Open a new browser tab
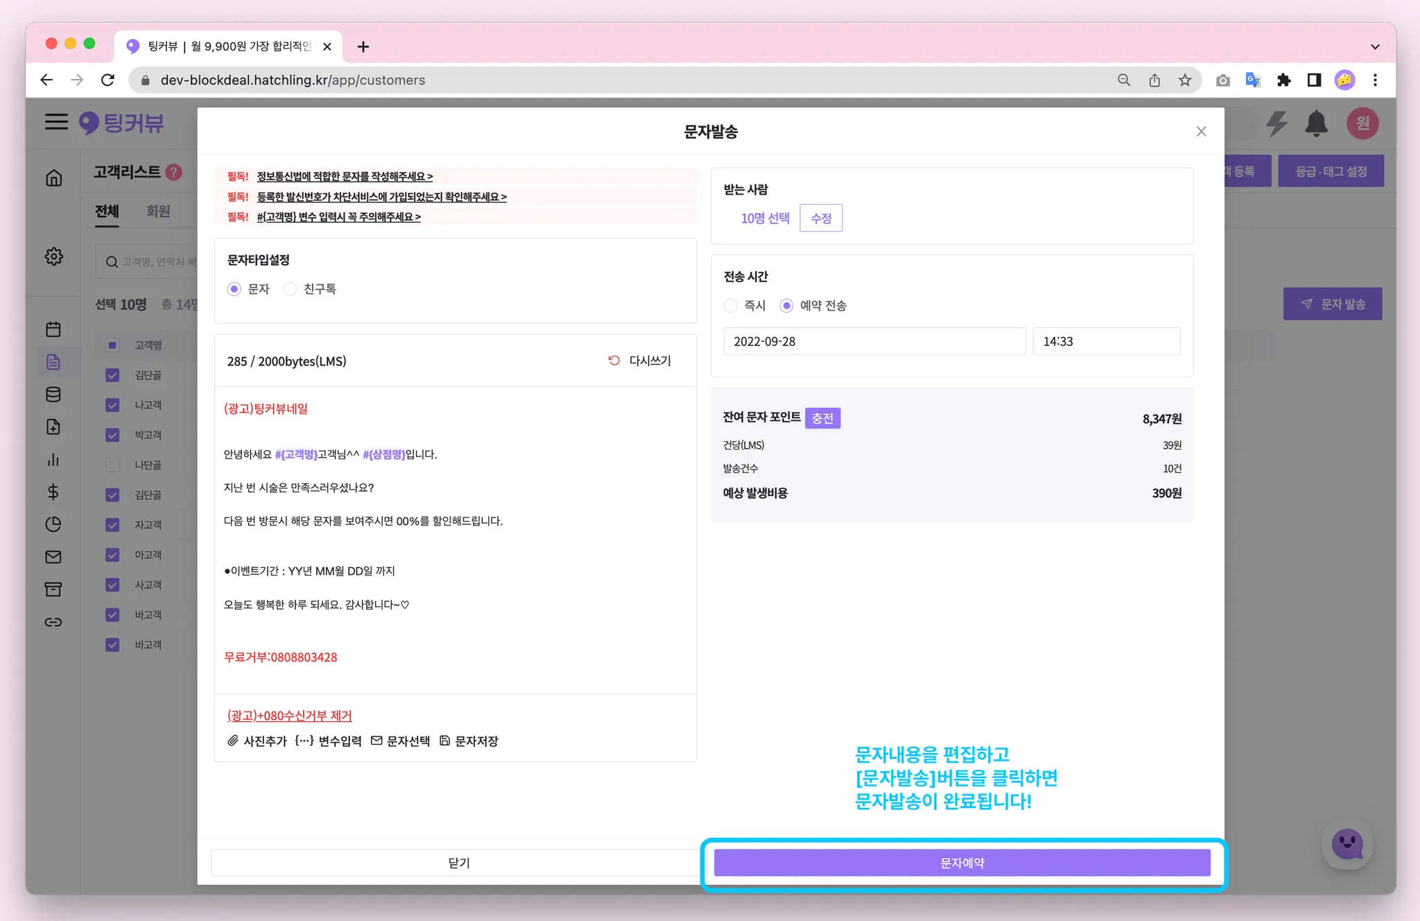Screen dimensions: 1420x921 363,46
